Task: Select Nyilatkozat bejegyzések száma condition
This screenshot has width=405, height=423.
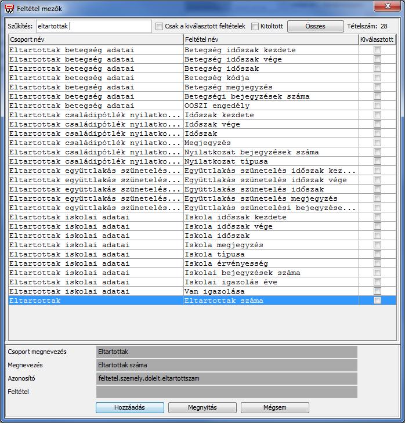Action: tap(202, 152)
